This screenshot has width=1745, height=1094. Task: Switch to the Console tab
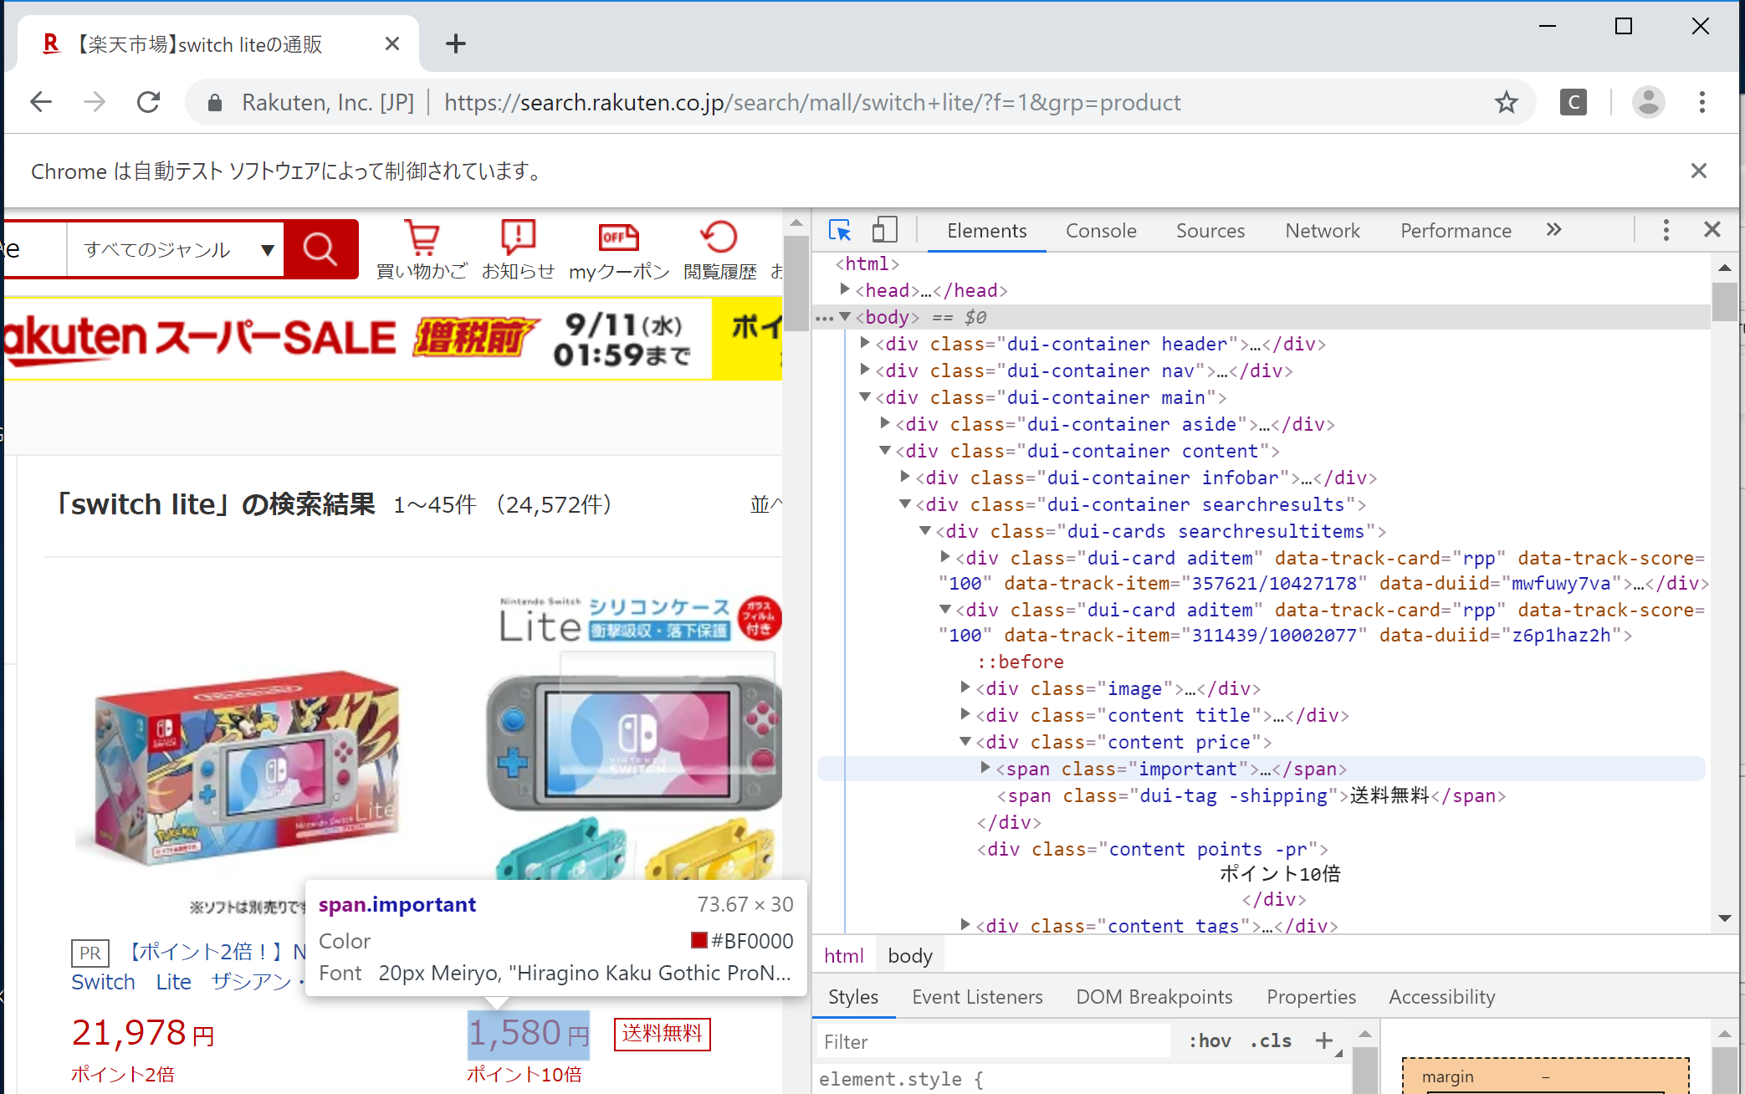pos(1100,231)
